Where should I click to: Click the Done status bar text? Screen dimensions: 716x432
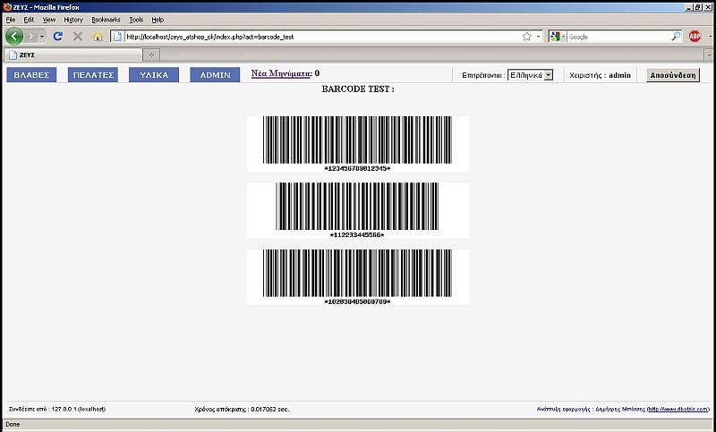[x=13, y=424]
